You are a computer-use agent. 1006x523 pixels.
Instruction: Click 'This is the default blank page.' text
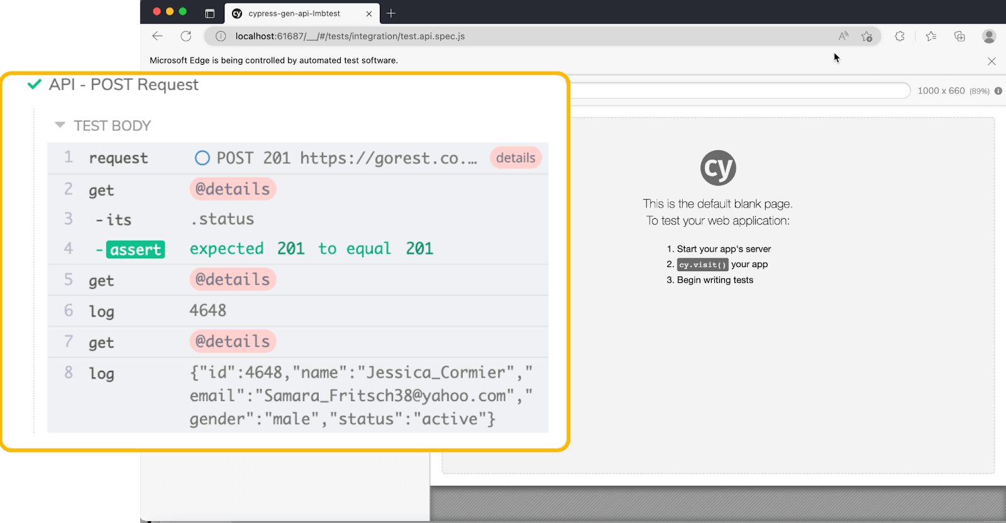pos(717,204)
